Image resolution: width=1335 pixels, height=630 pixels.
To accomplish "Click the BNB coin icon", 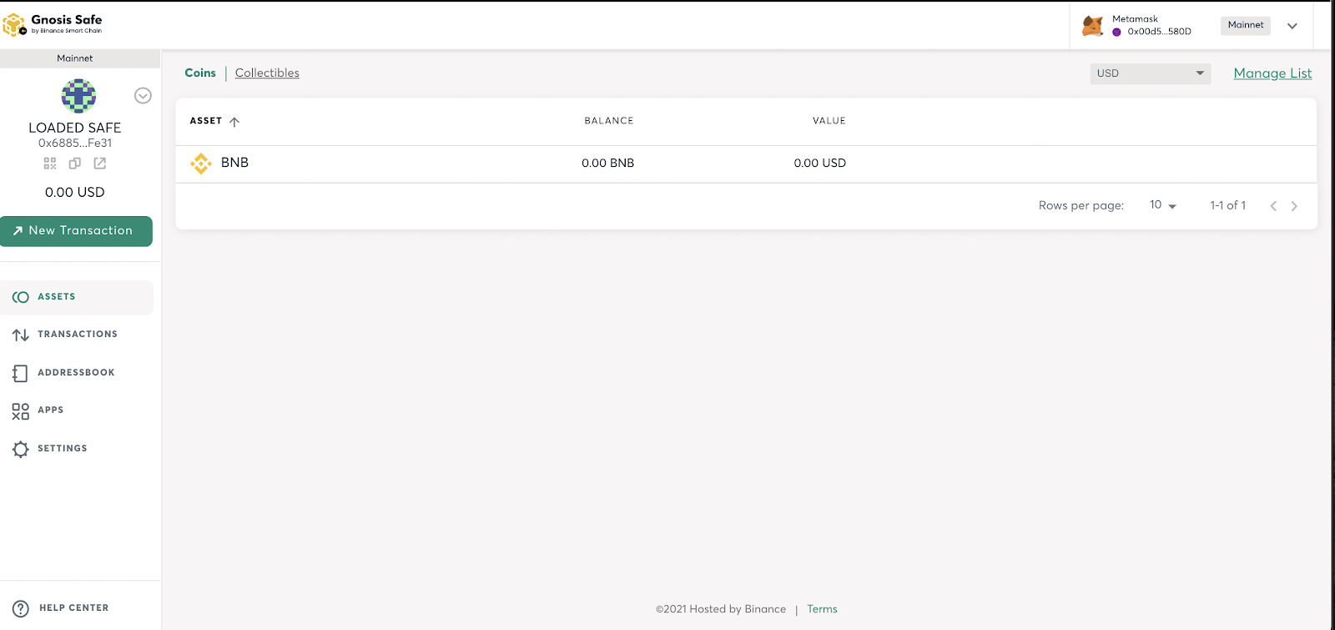I will click(201, 164).
